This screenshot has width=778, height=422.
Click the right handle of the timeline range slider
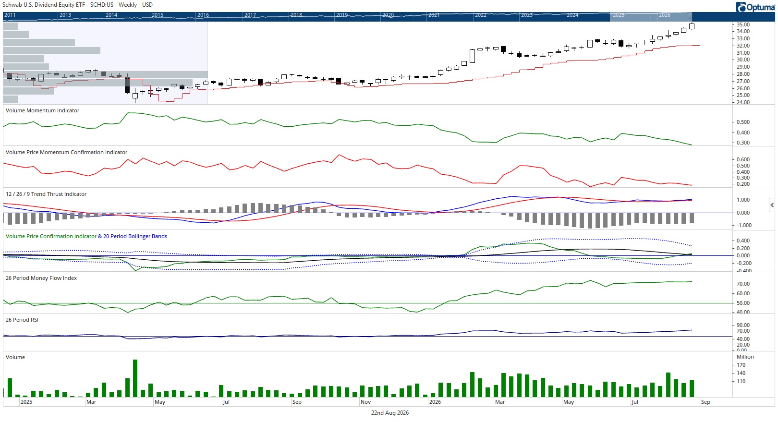coord(690,16)
